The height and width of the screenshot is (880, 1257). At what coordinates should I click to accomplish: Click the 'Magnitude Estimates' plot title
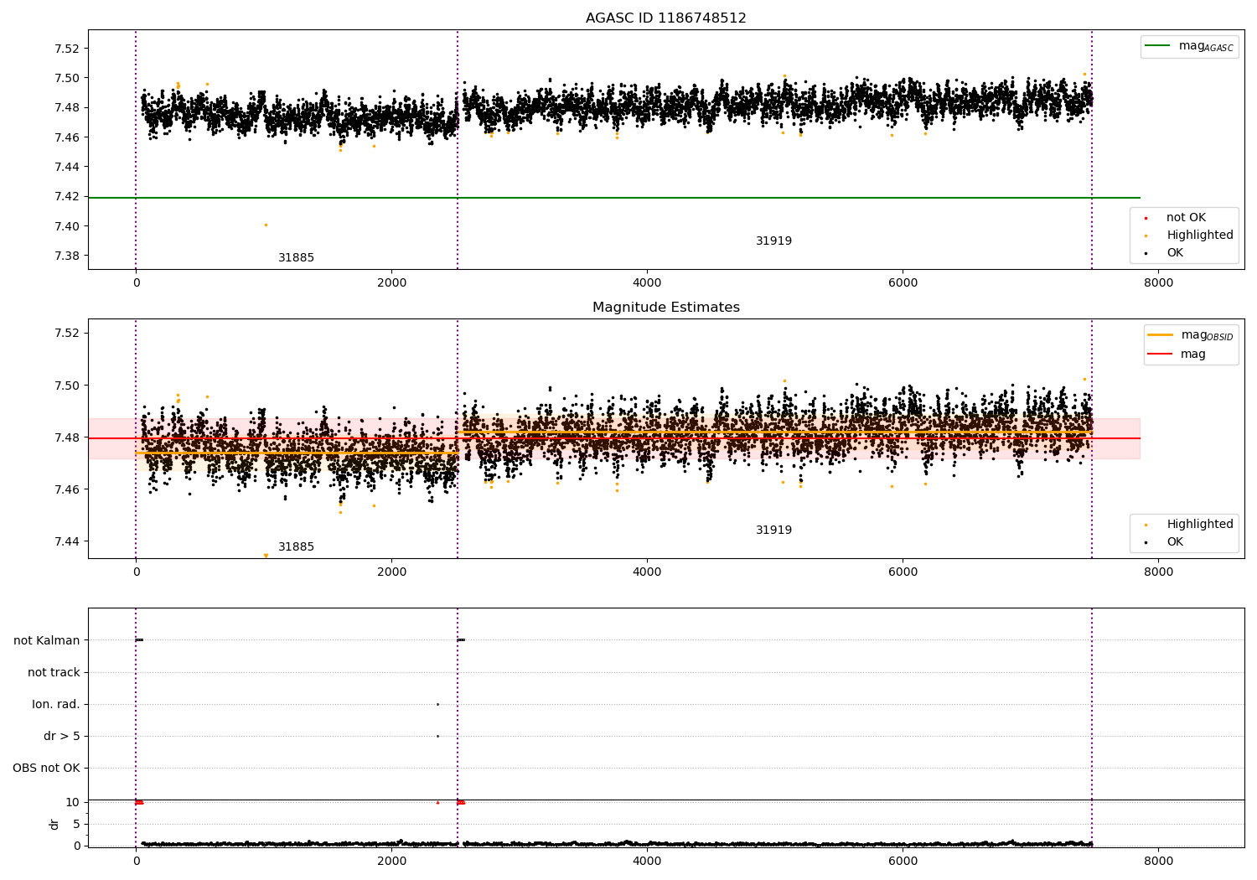click(665, 308)
